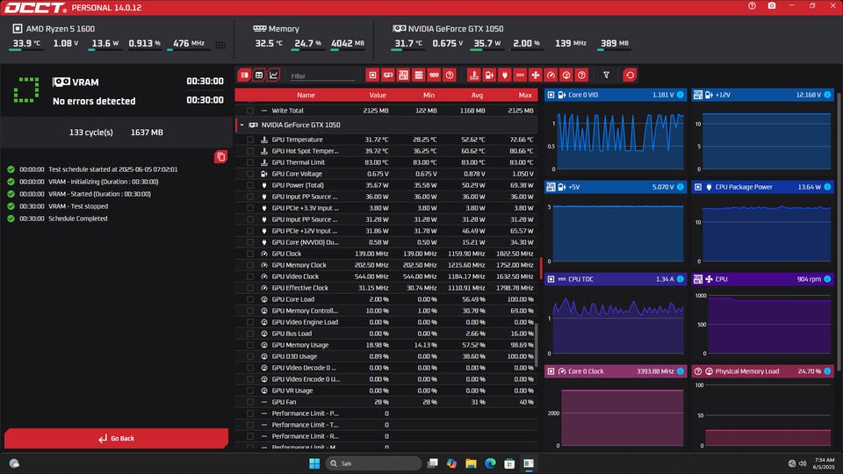Sort table by Min column

tap(429, 95)
